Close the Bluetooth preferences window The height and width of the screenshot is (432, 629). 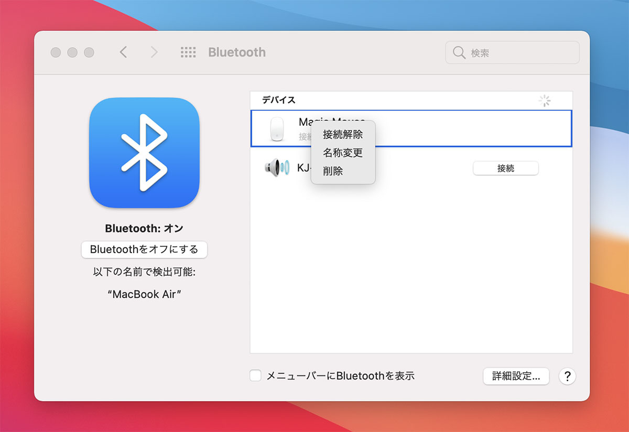coord(56,52)
